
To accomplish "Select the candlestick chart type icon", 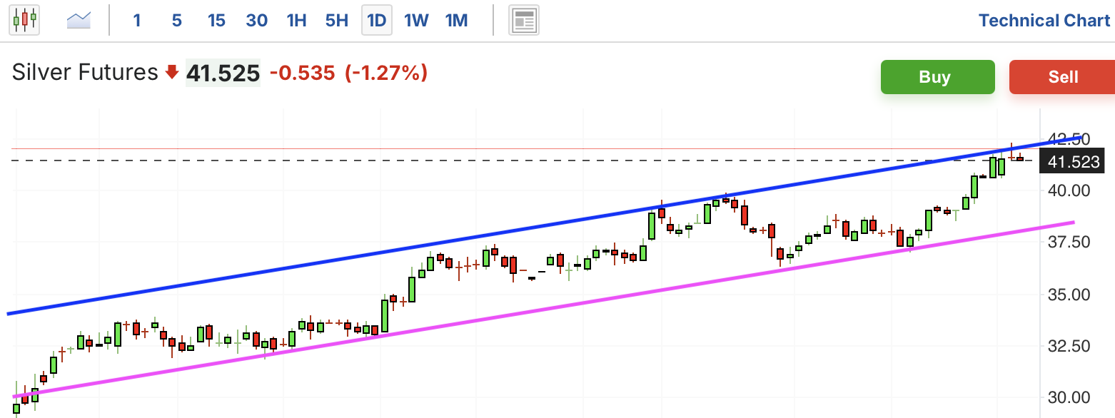I will pyautogui.click(x=24, y=20).
